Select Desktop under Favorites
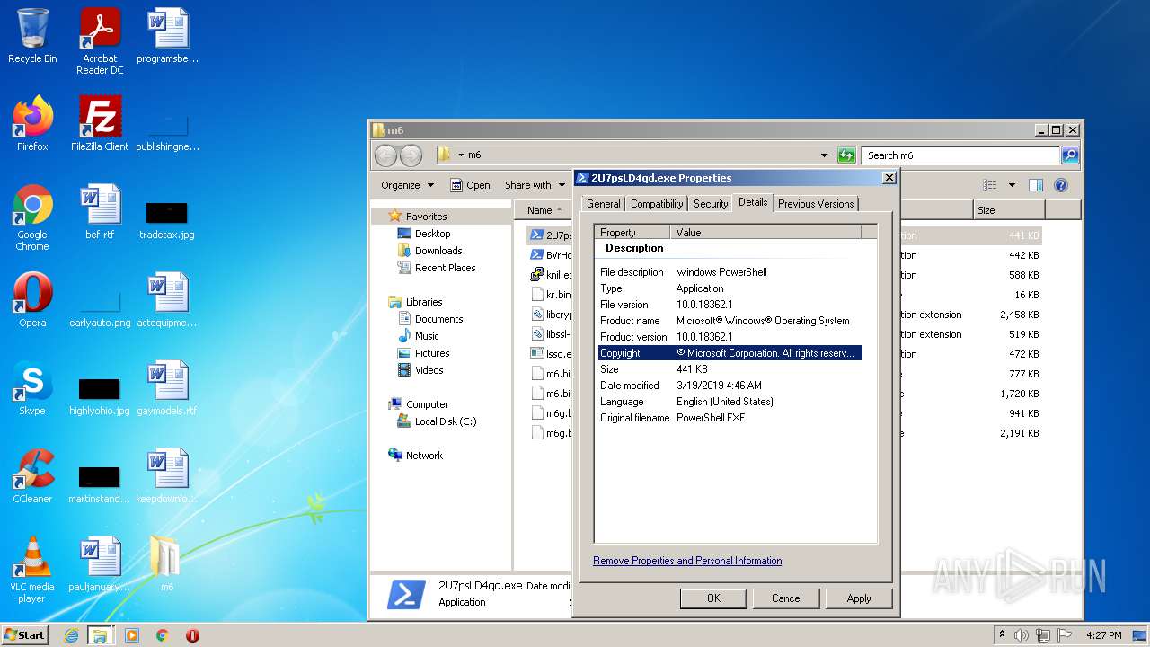The width and height of the screenshot is (1150, 647). click(432, 234)
